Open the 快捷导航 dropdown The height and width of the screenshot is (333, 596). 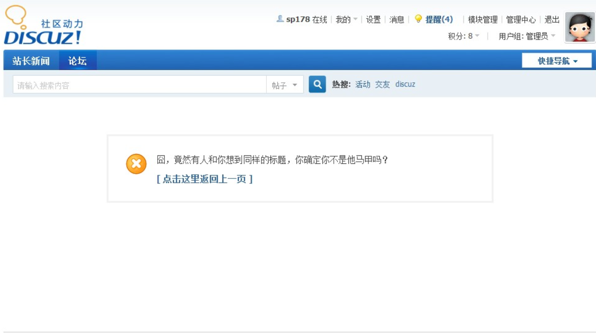[557, 61]
